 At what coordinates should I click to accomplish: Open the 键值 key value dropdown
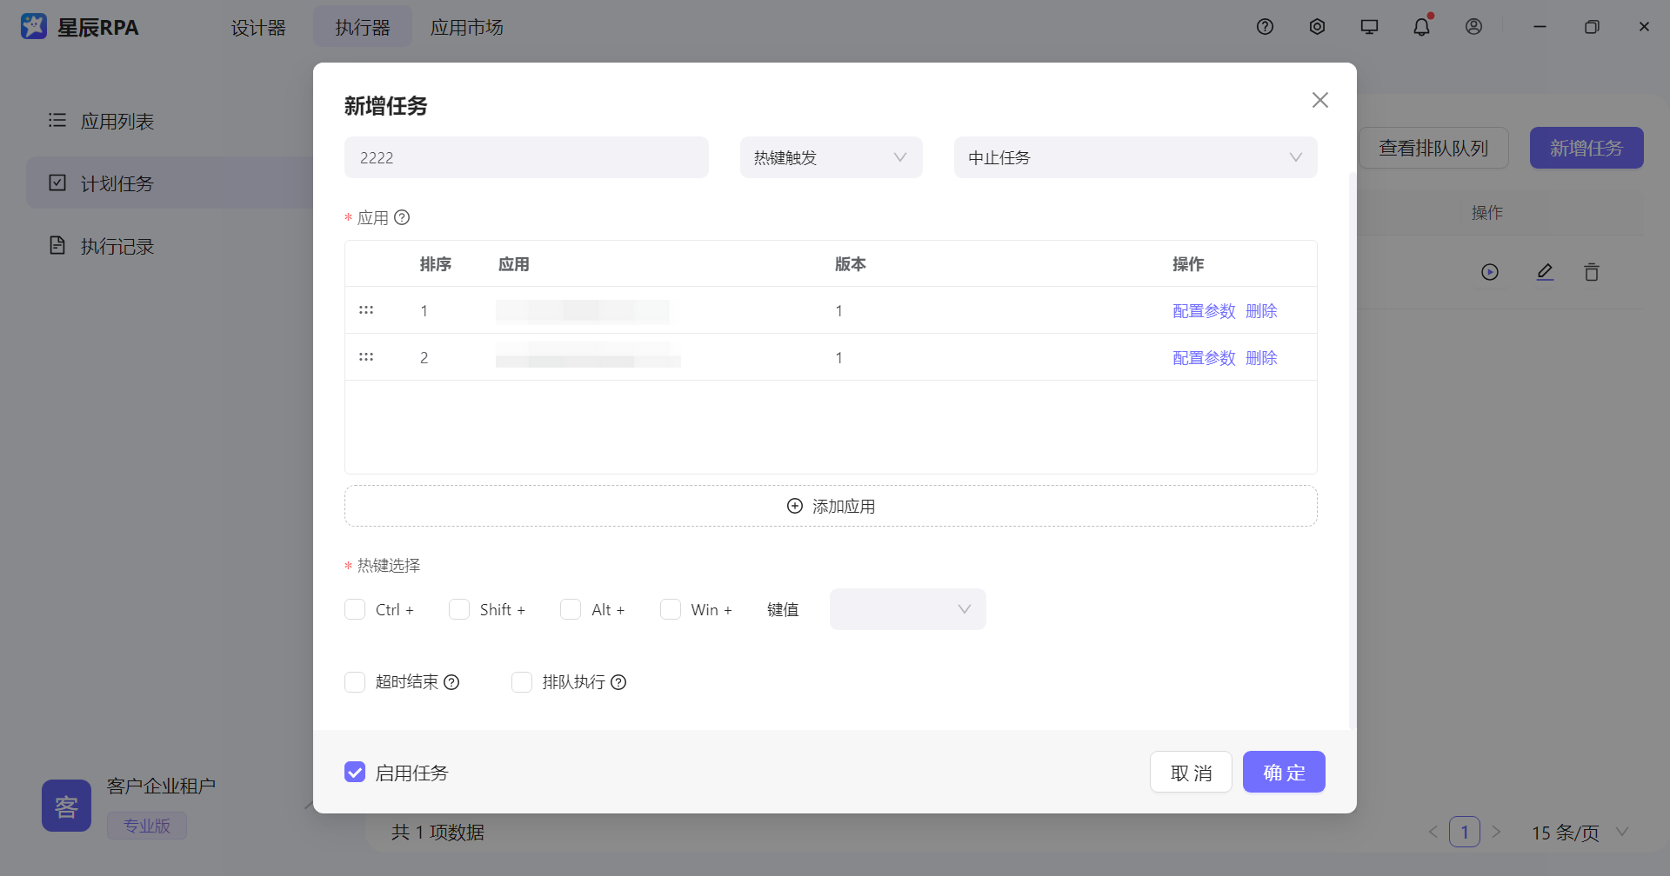pyautogui.click(x=907, y=609)
